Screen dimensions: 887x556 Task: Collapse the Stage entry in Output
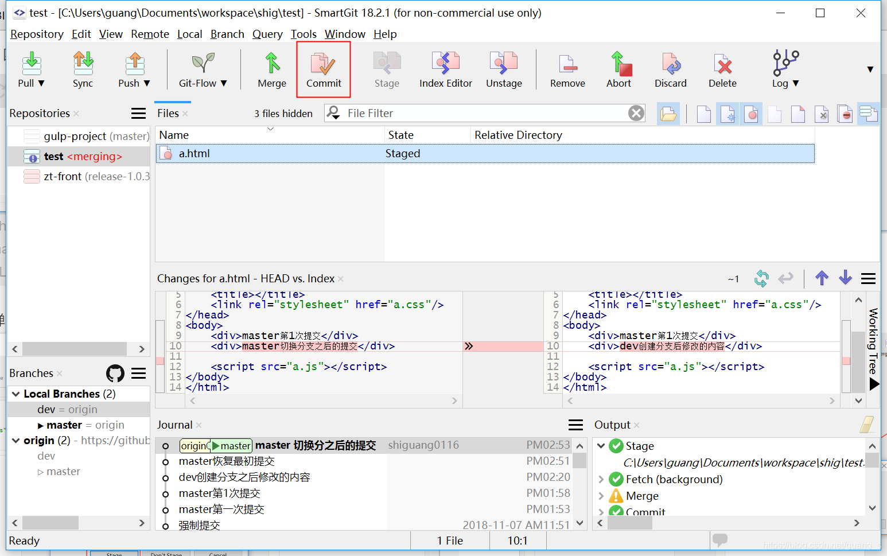tap(601, 446)
